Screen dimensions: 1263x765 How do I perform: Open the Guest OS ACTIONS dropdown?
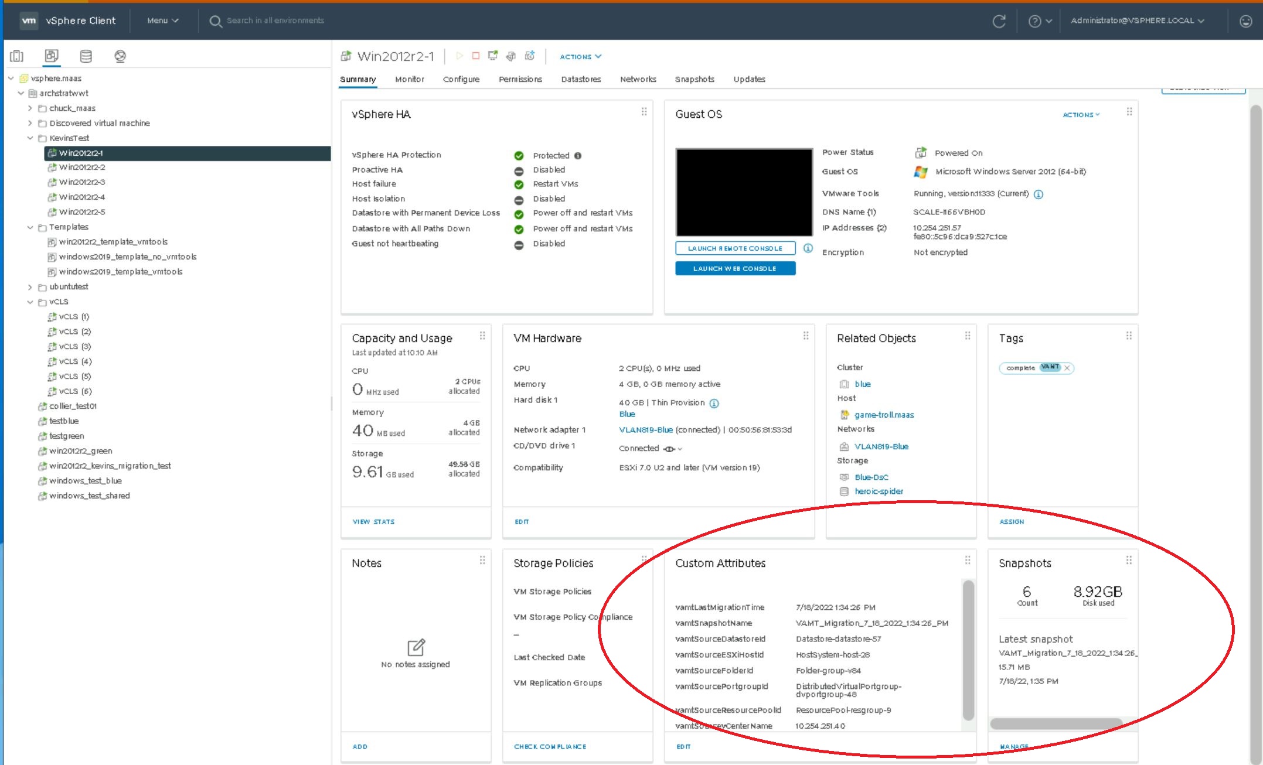pos(1081,115)
